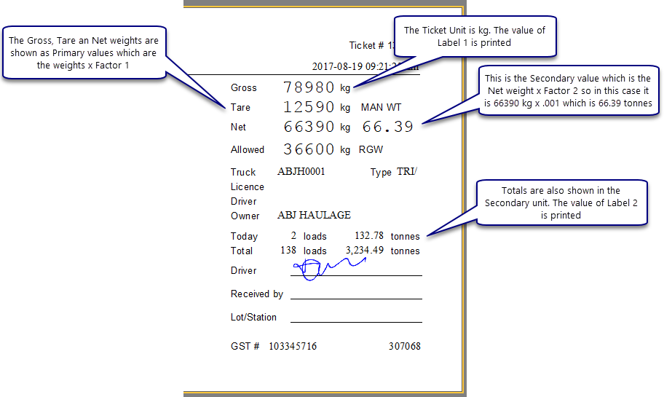The width and height of the screenshot is (664, 397).
Task: Click today's total 132.78 tonnes
Action: [x=369, y=236]
